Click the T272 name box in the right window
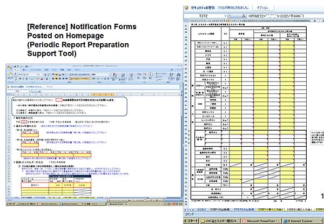The width and height of the screenshot is (324, 224). pos(204,16)
